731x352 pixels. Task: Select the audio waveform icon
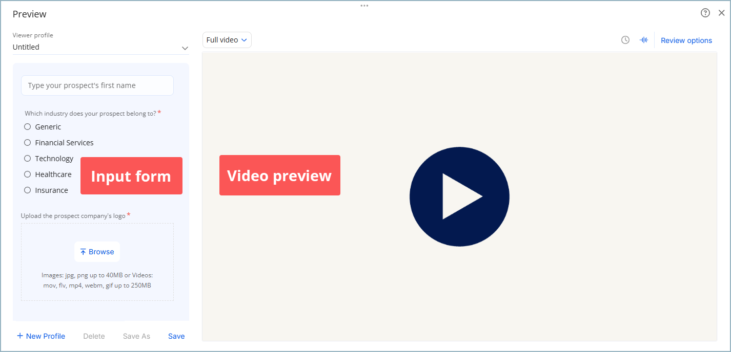[x=644, y=39]
